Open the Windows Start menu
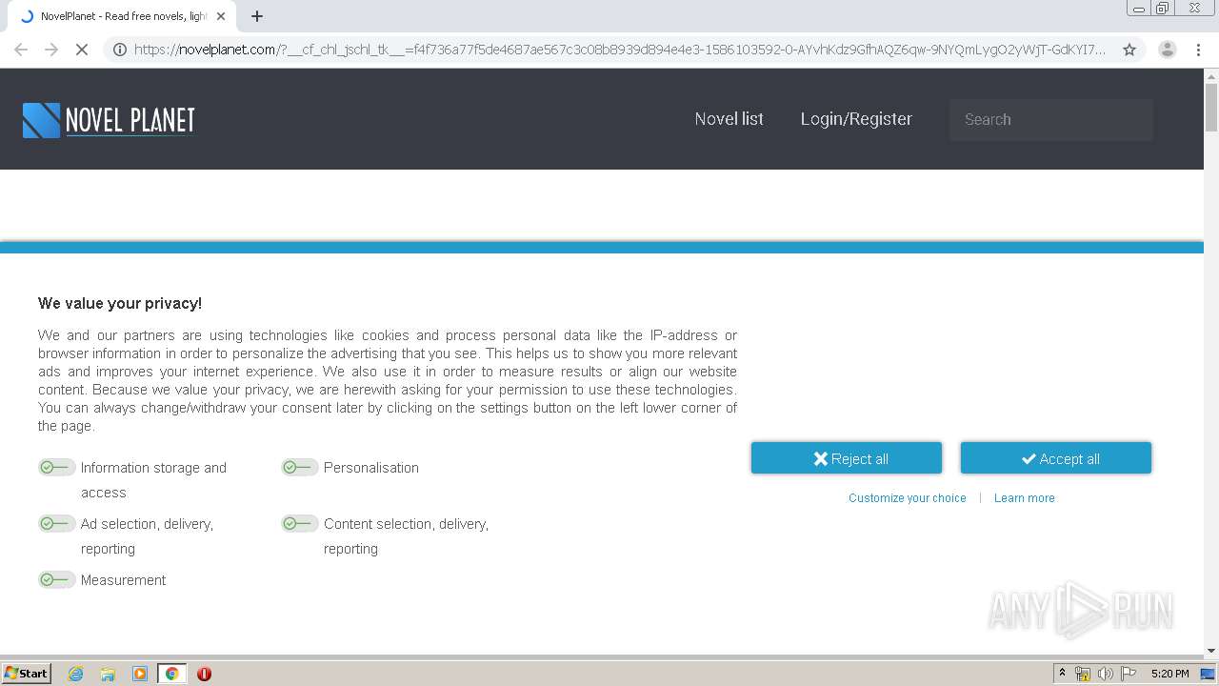Viewport: 1219px width, 686px height. pos(27,674)
